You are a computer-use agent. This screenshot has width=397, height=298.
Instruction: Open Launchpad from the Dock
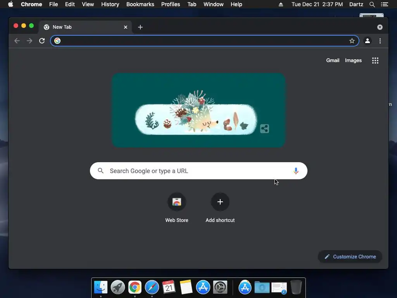click(118, 288)
